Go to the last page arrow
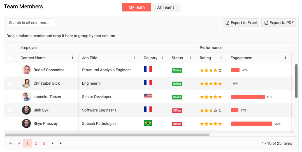The image size is (302, 152). point(61,143)
